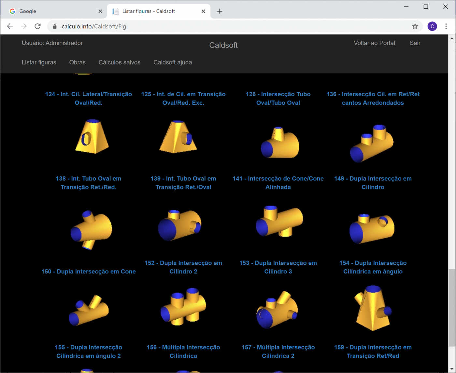Screen dimensions: 456x373
Task: Open the Obras menu item
Action: coord(77,62)
